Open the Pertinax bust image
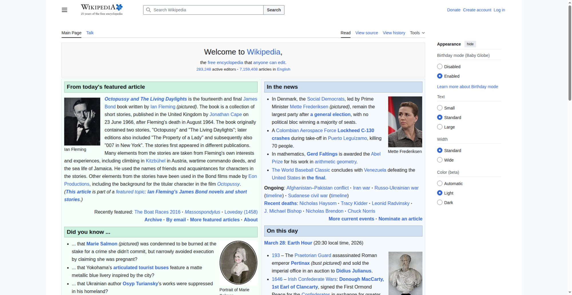This screenshot has width=572, height=295. click(405, 273)
